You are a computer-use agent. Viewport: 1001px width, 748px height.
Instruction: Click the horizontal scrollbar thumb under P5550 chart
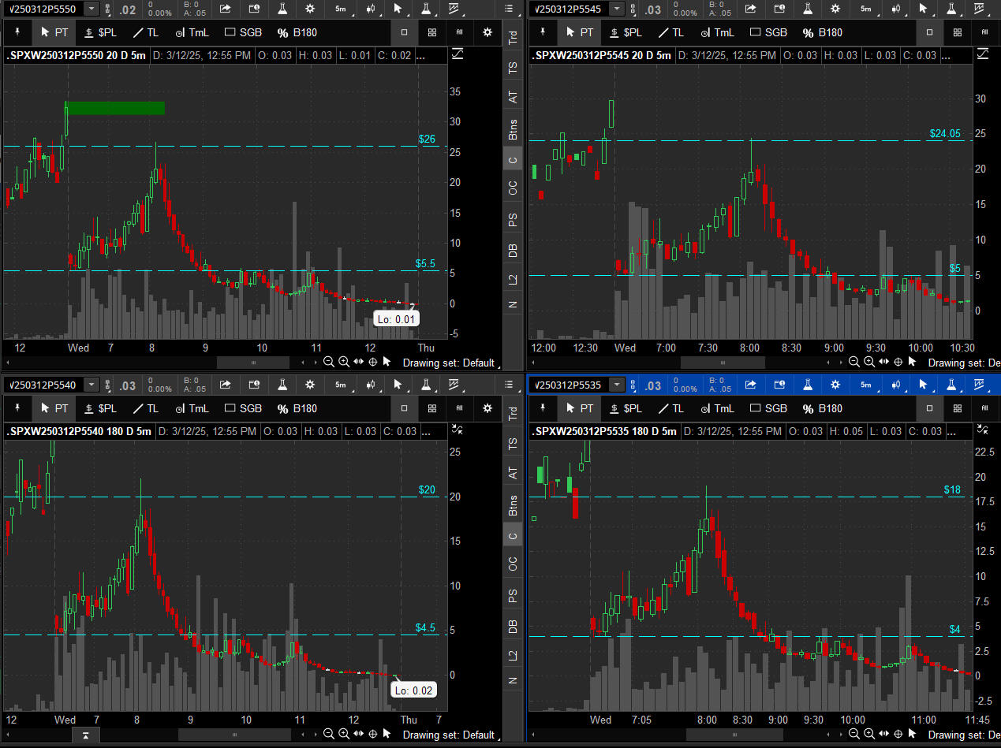[x=253, y=363]
